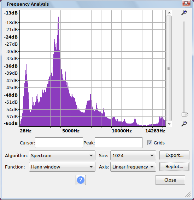Screen dimensions: 194x200
Task: Click the Replot... button
Action: [x=174, y=167]
